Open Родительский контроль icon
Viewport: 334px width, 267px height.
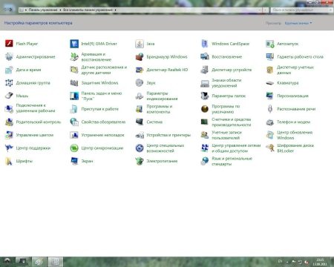[x=9, y=122]
